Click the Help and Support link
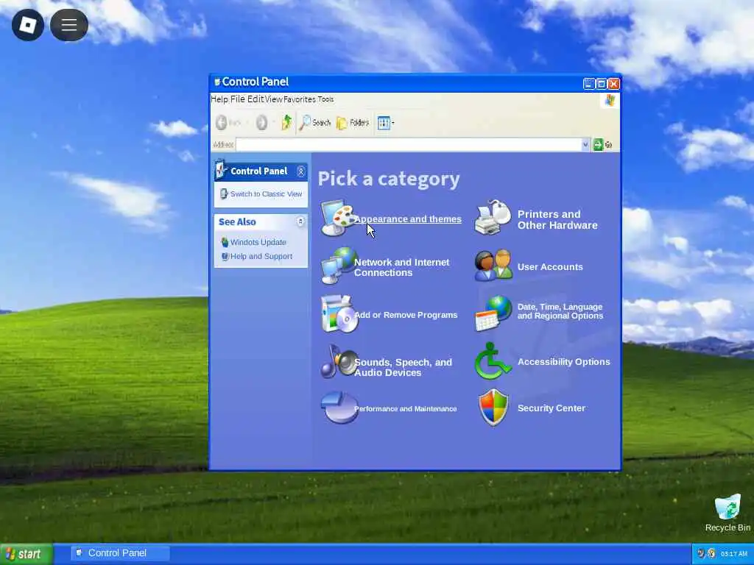The height and width of the screenshot is (565, 754). coord(261,257)
